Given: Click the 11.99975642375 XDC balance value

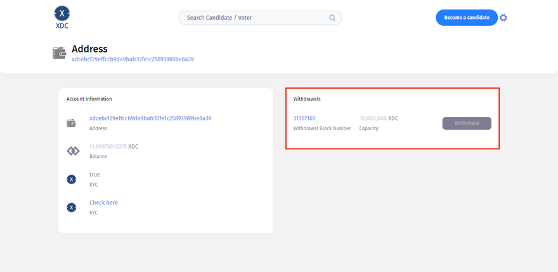Looking at the screenshot, I should coord(113,147).
